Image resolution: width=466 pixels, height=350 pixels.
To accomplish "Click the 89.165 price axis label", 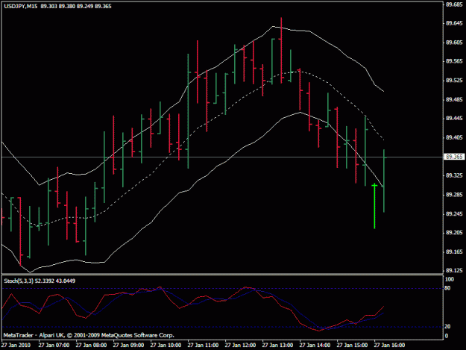I will (454, 252).
